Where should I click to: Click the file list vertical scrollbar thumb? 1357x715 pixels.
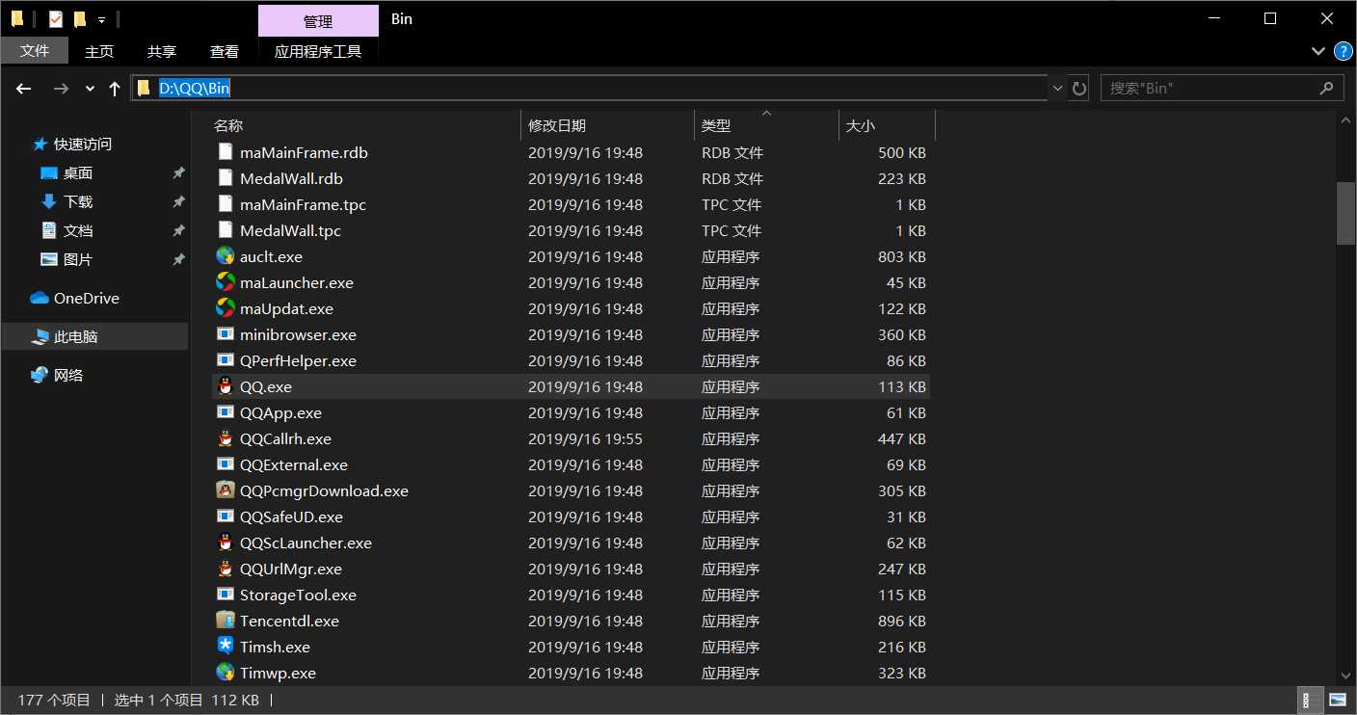1345,212
